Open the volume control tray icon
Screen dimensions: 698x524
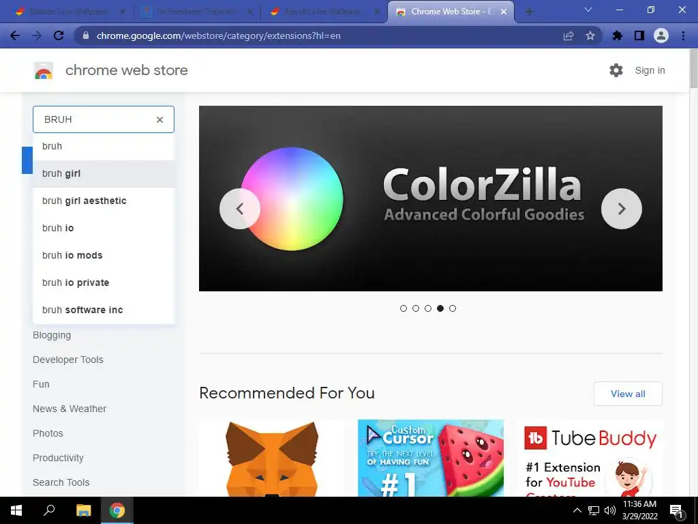[x=610, y=510]
